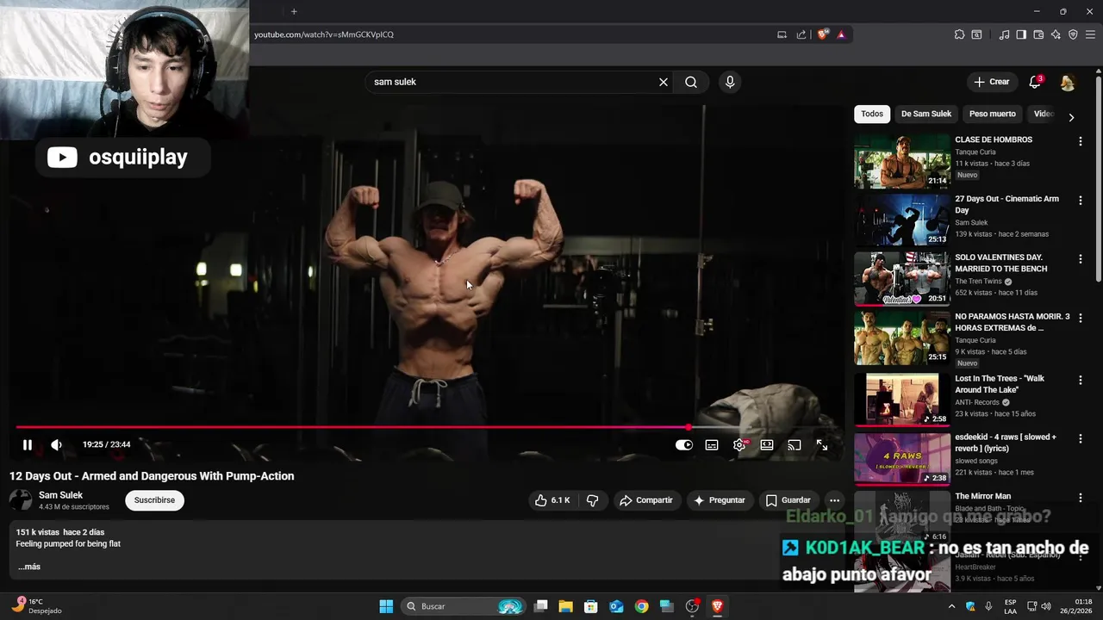Image resolution: width=1103 pixels, height=620 pixels.
Task: Open Brave Playlist music note icon
Action: (1004, 34)
